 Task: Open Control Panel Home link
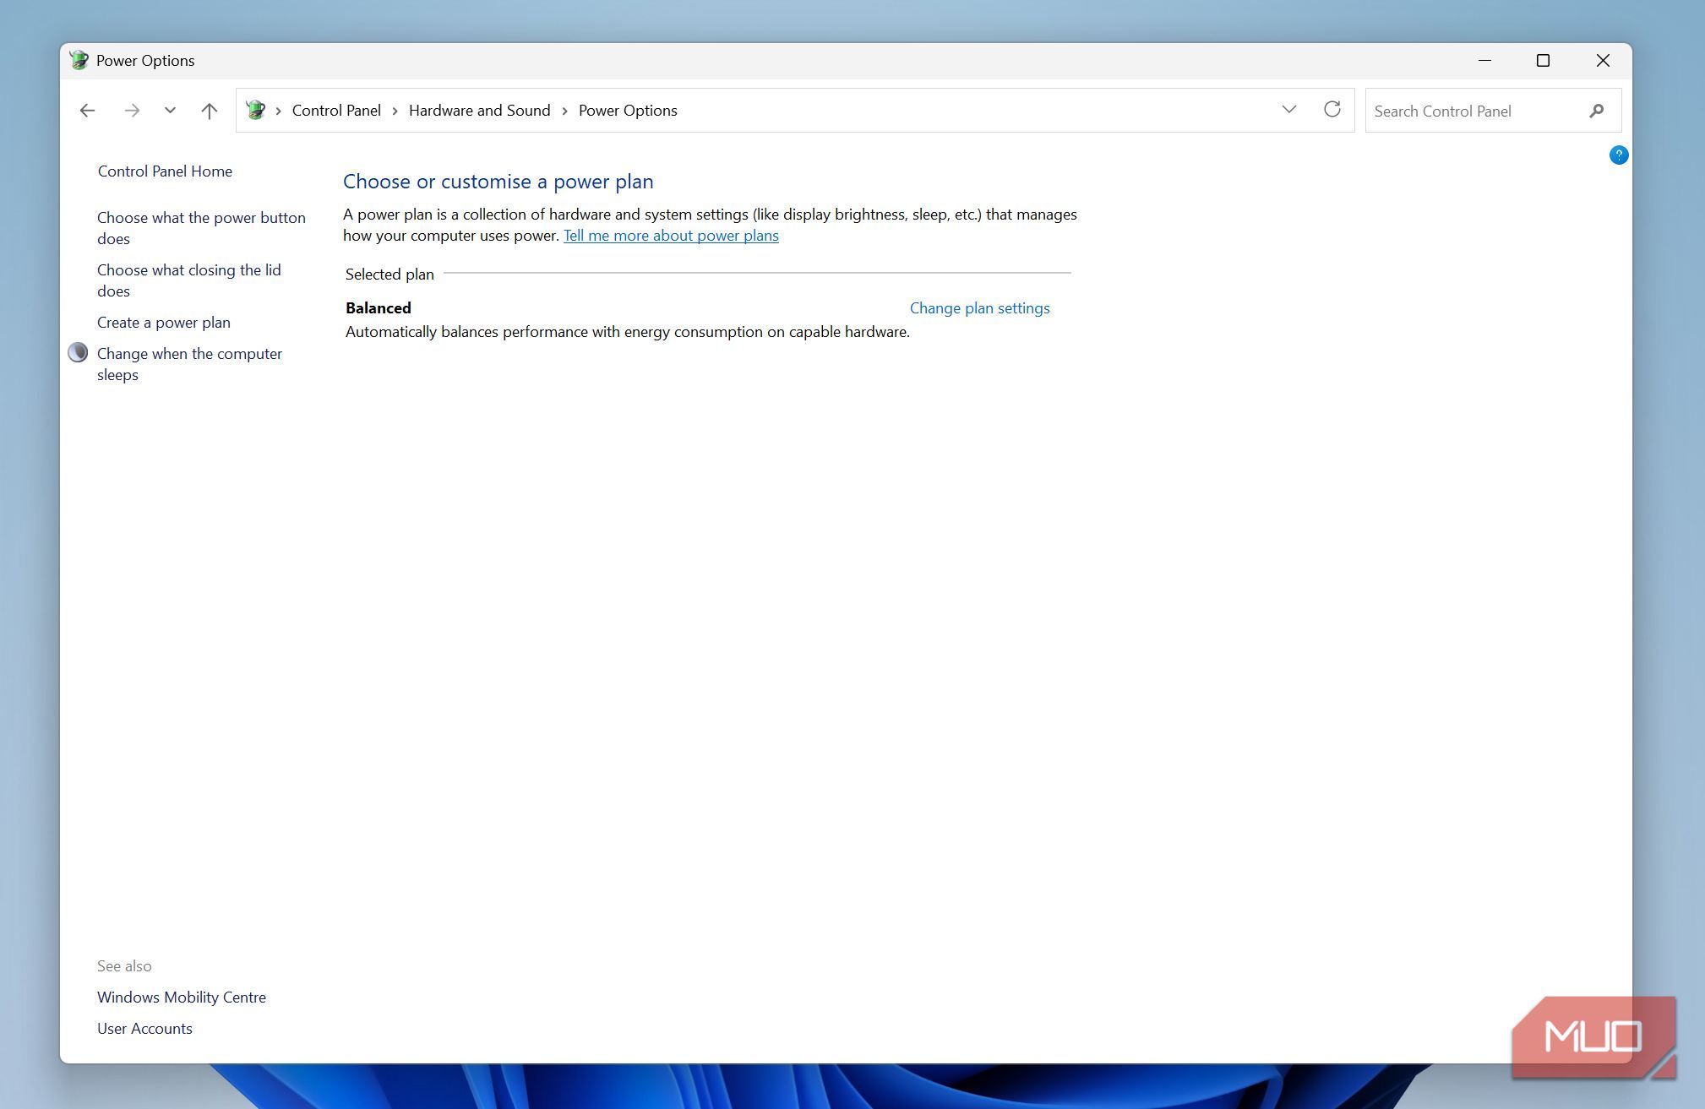165,171
